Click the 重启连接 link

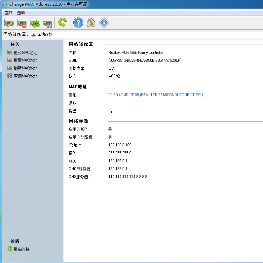point(21,249)
